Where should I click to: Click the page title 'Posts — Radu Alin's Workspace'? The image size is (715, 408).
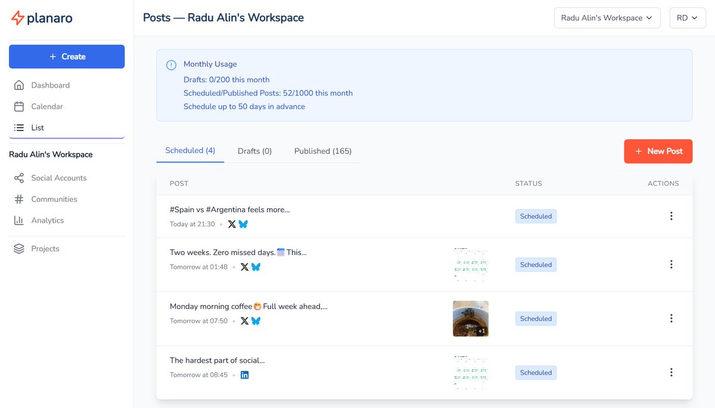(223, 18)
